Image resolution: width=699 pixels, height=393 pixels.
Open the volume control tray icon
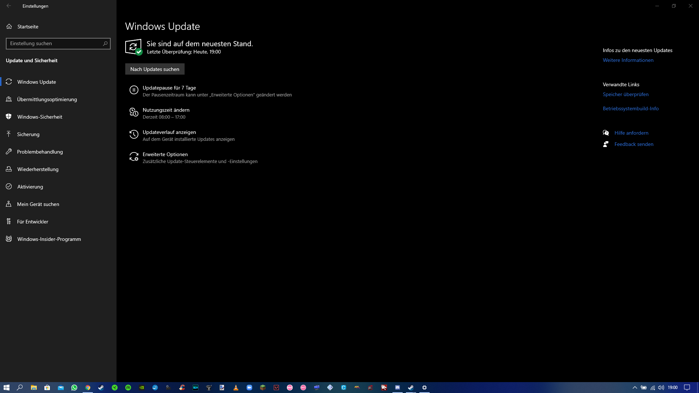[661, 388]
